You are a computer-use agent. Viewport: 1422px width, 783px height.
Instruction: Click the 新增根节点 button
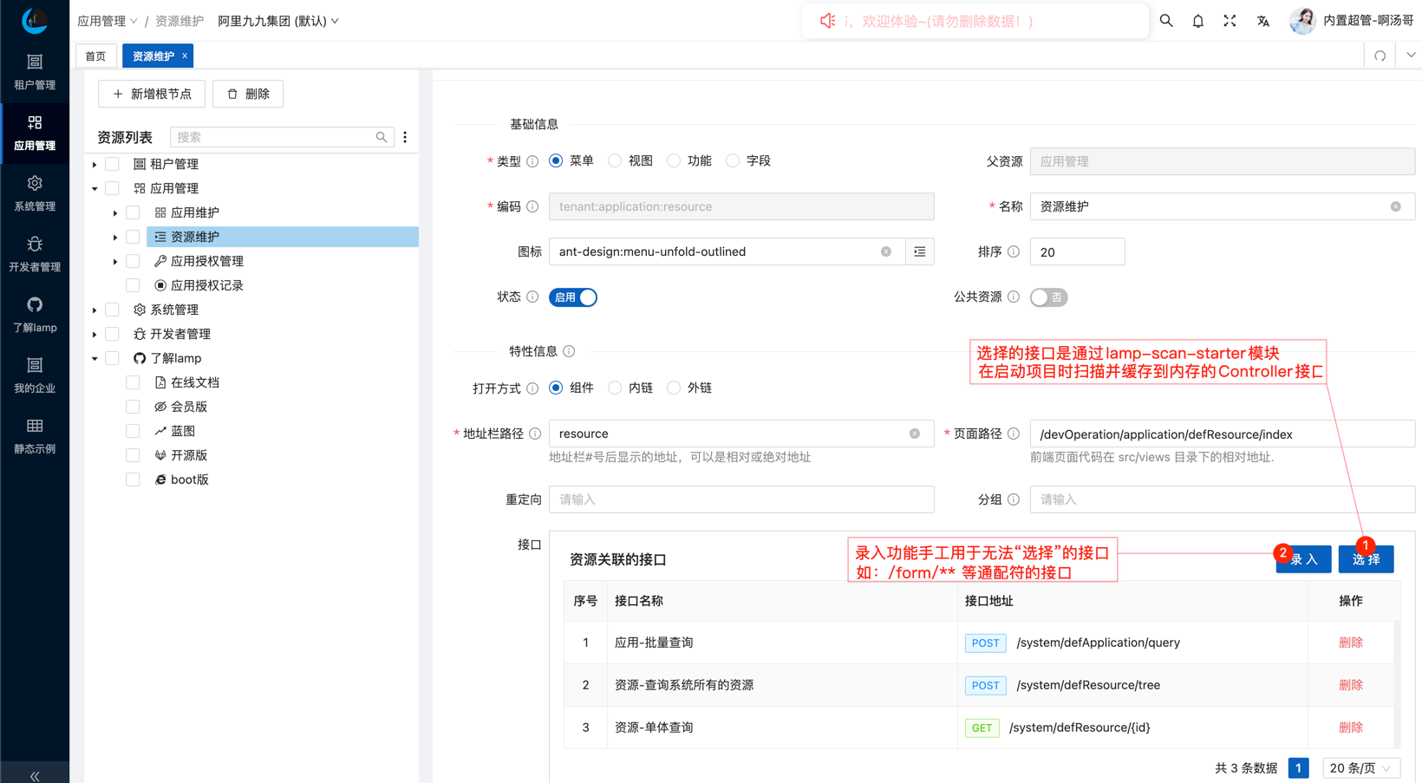152,94
